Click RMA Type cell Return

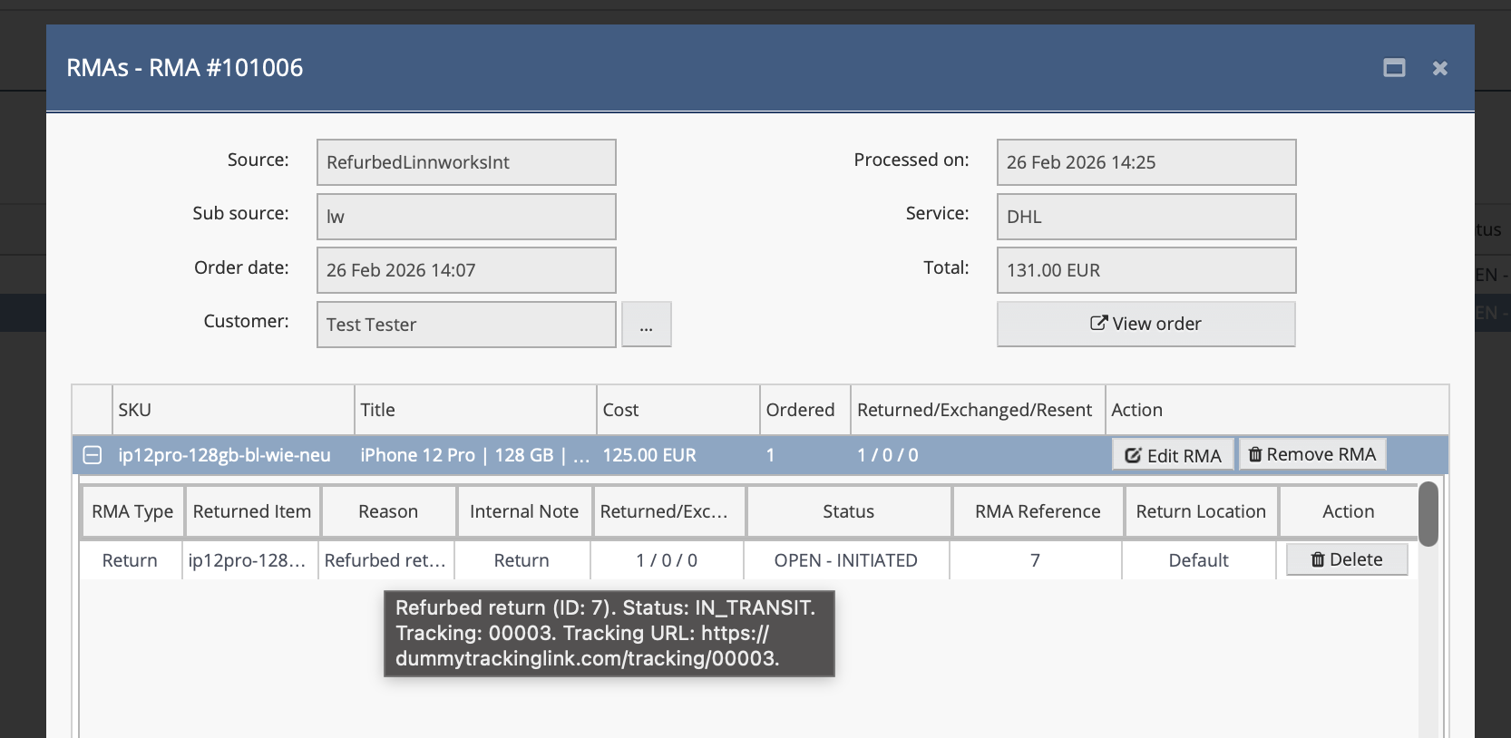pyautogui.click(x=131, y=560)
